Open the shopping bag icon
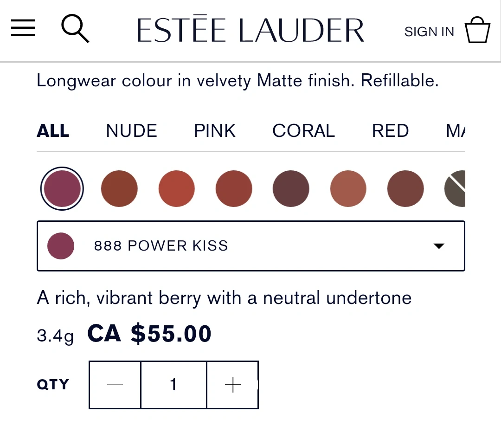 tap(477, 31)
